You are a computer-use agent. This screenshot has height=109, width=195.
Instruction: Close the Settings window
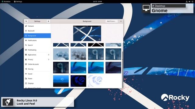[121, 21]
